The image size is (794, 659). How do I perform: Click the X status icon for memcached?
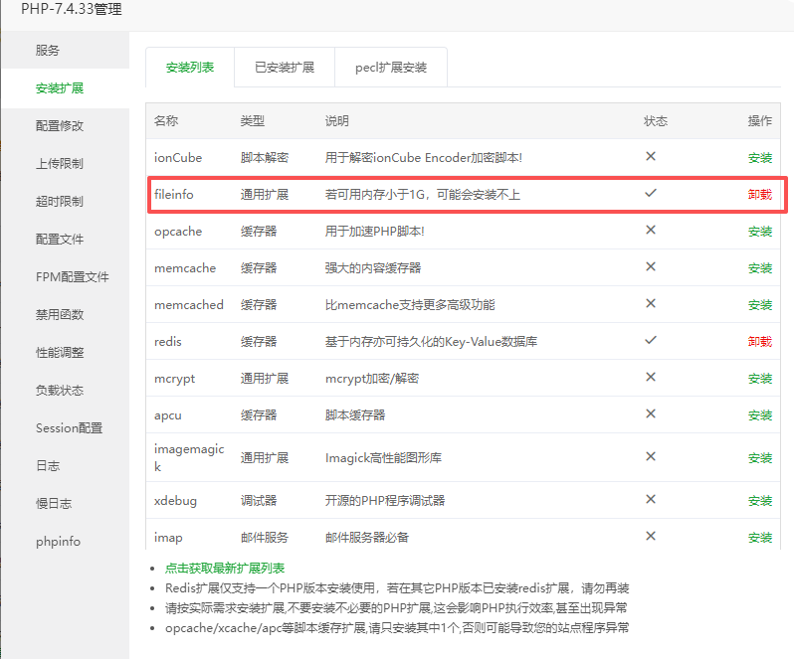click(x=651, y=304)
